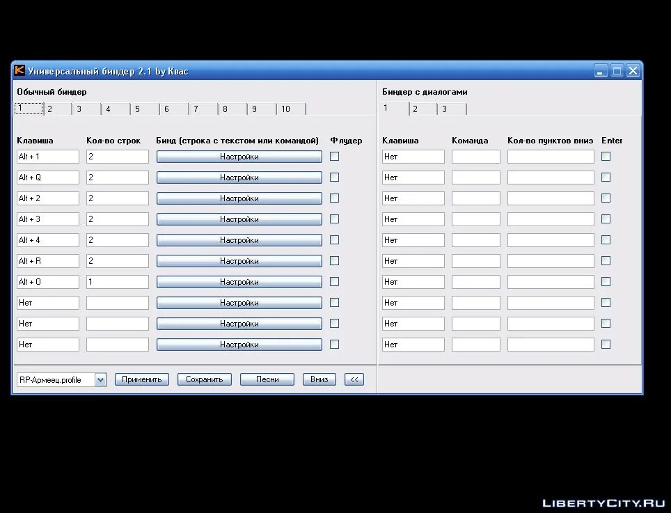671x513 pixels.
Task: Switch to tab 2 of Обычный биндер
Action: coord(58,109)
